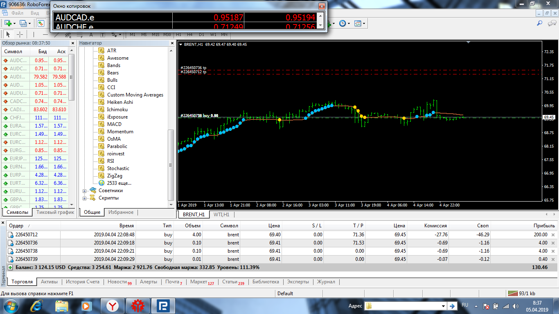The width and height of the screenshot is (559, 314).
Task: Toggle the Market Watch toolbar button
Action: coord(40,23)
